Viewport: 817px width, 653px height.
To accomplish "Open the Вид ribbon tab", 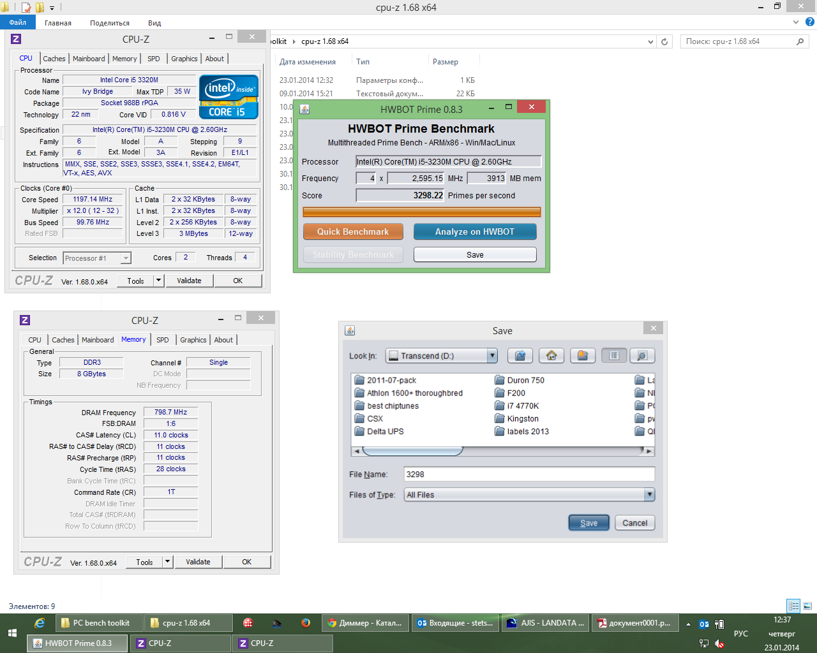I will [154, 23].
